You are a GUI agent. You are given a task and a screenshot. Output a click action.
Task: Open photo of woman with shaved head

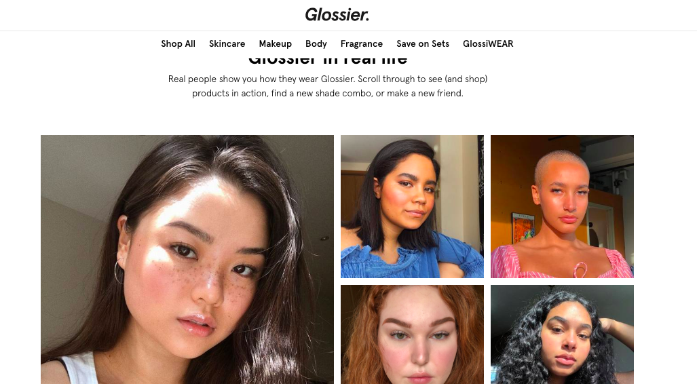coord(563,207)
